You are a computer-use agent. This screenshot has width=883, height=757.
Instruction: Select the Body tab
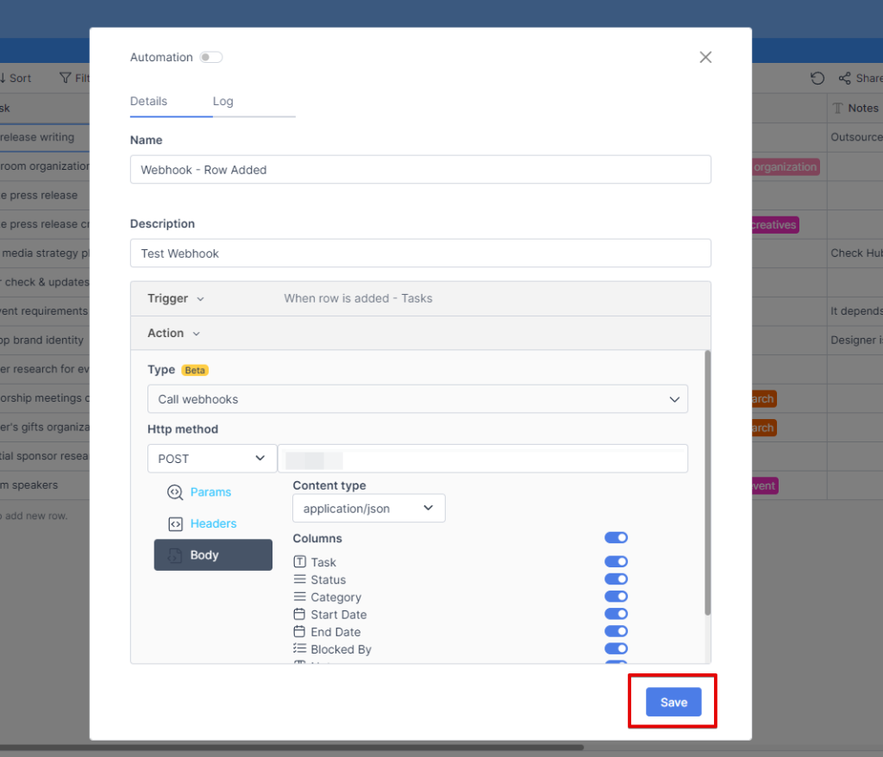[x=213, y=555]
